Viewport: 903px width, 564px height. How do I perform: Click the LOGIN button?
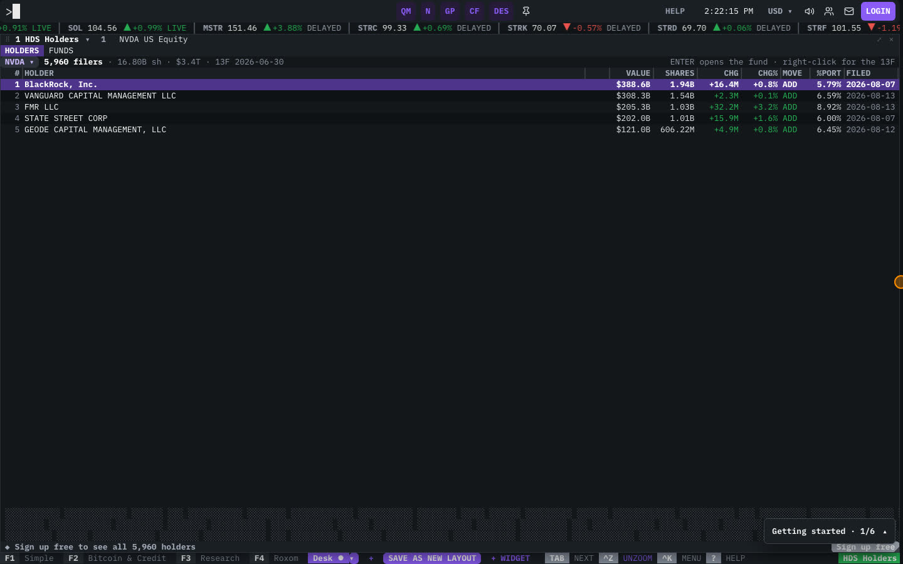click(x=878, y=11)
